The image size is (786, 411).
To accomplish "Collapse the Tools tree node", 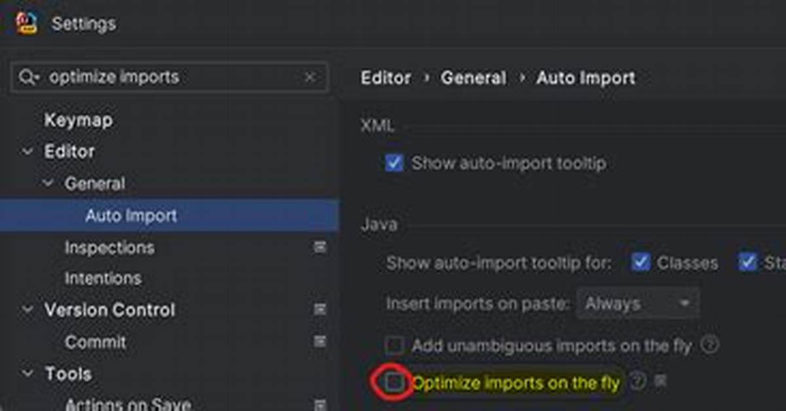I will (27, 374).
